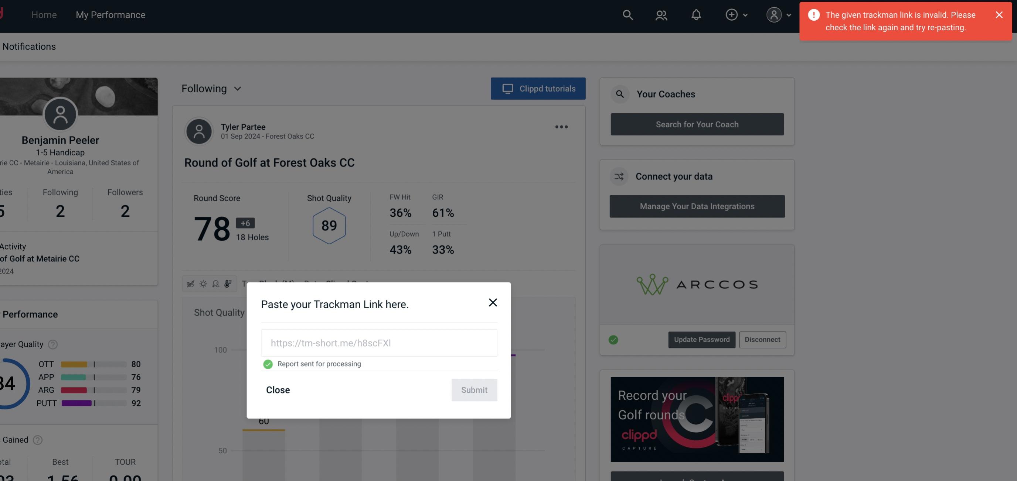Click the people/community icon in navigation
The image size is (1017, 481).
click(x=661, y=14)
